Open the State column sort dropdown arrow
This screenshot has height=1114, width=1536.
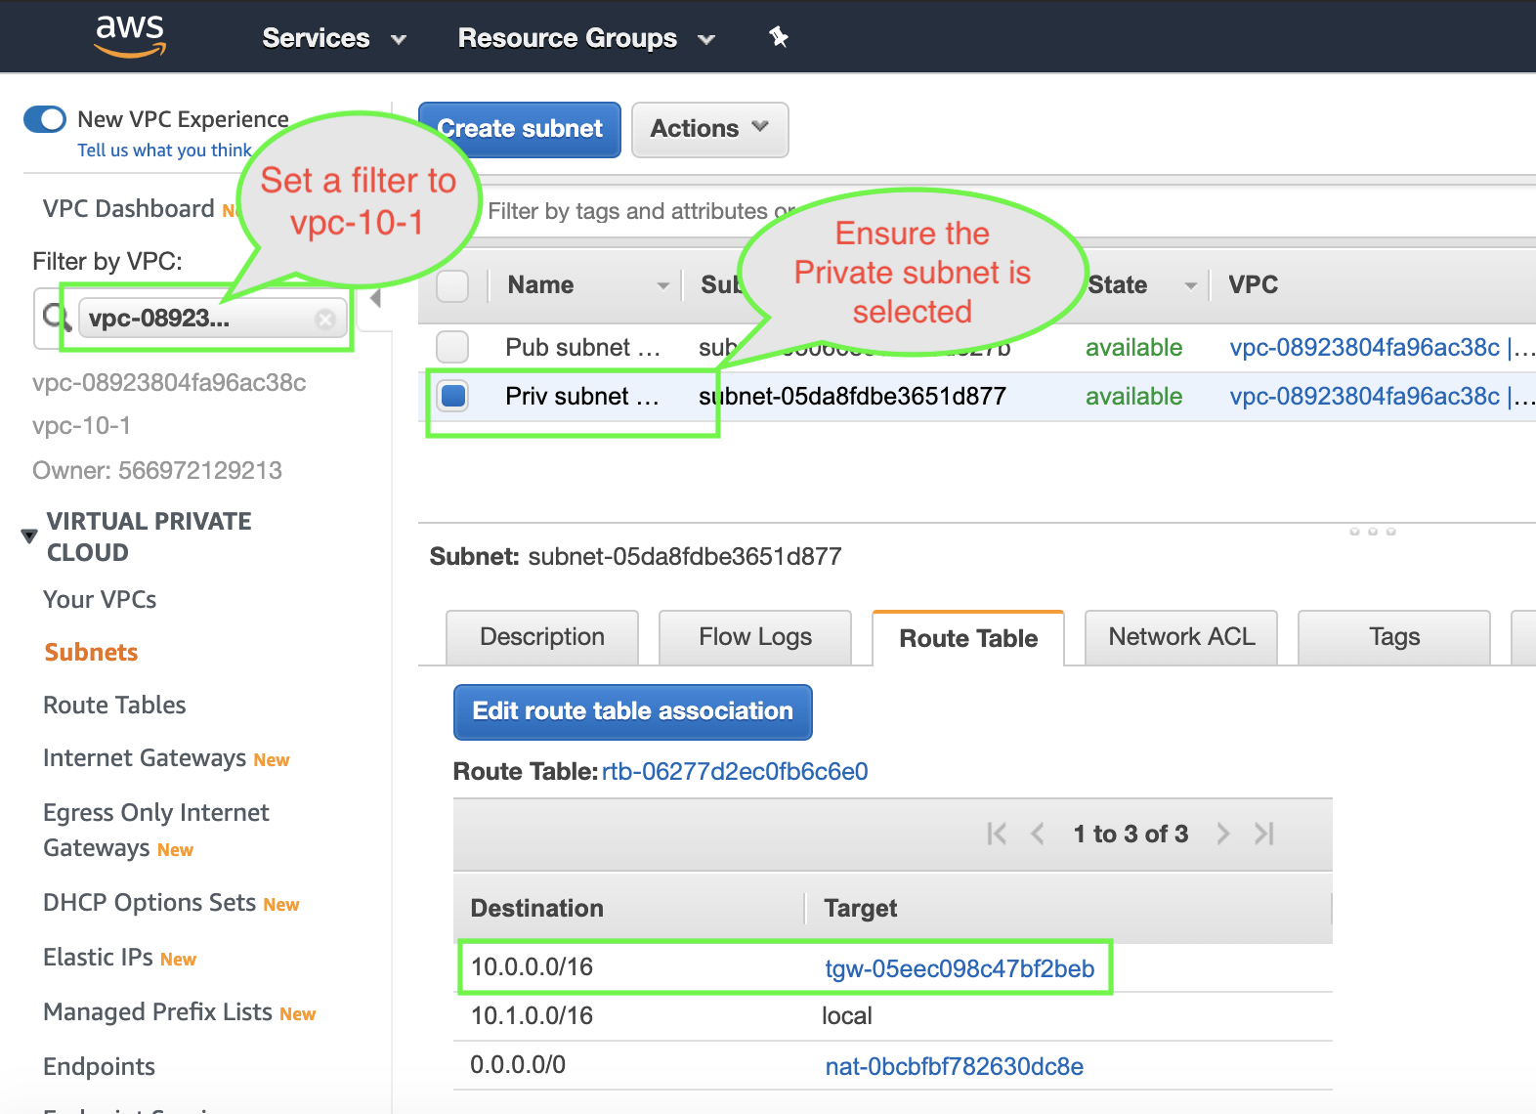pos(1190,285)
